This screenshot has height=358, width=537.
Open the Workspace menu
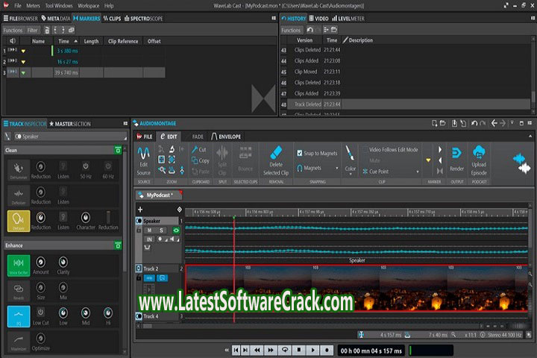pos(89,5)
